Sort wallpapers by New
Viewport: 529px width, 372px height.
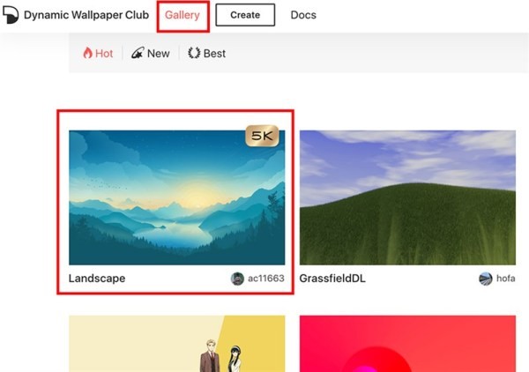click(151, 53)
